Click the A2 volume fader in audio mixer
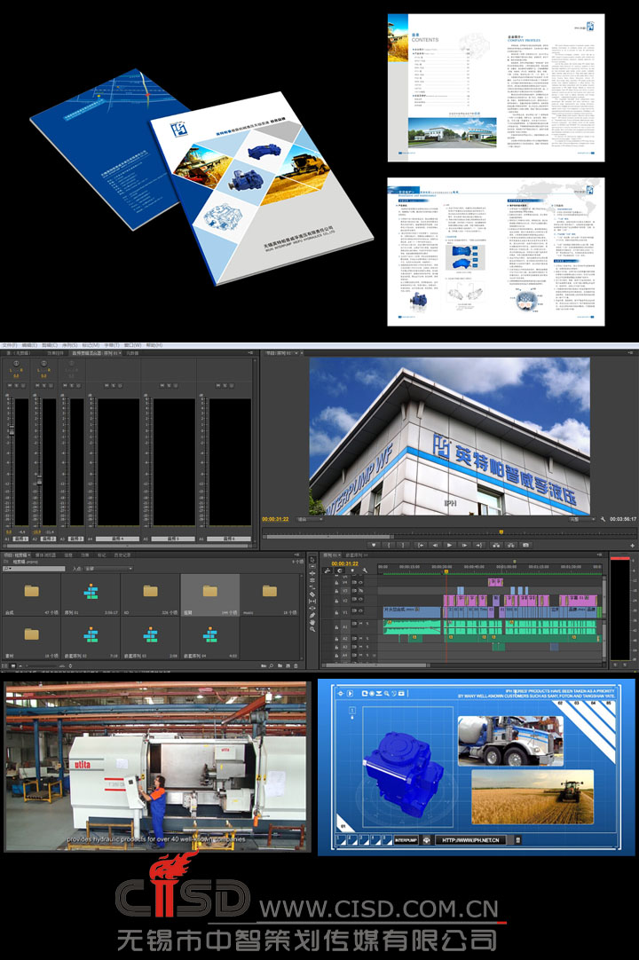The image size is (639, 960). tap(39, 481)
